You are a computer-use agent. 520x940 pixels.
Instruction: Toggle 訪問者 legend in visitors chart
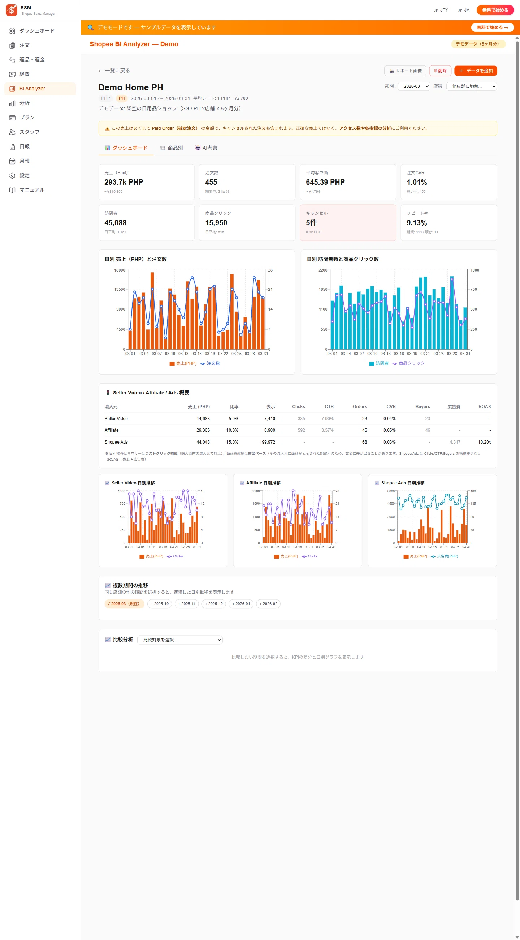click(x=378, y=363)
